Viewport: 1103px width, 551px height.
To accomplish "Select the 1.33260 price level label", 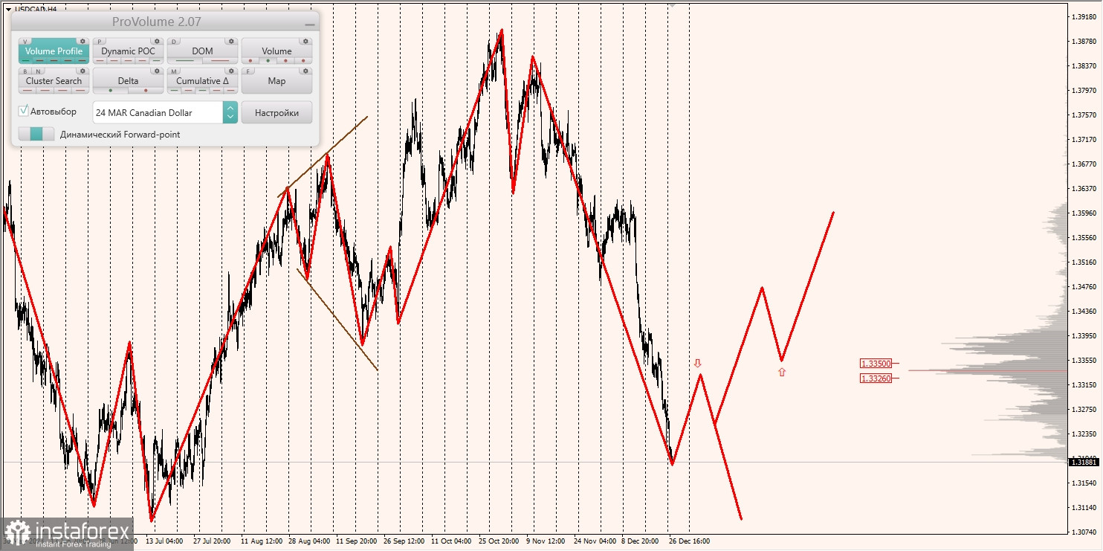I will 876,378.
